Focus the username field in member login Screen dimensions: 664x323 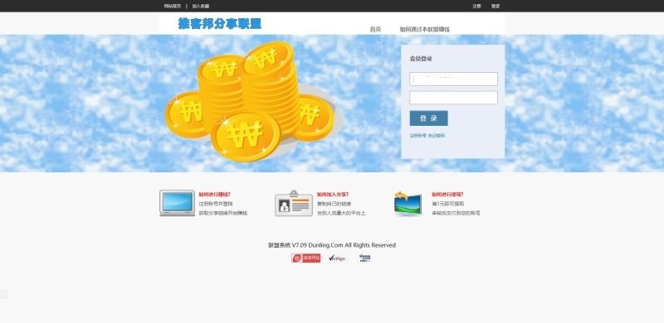click(x=453, y=79)
